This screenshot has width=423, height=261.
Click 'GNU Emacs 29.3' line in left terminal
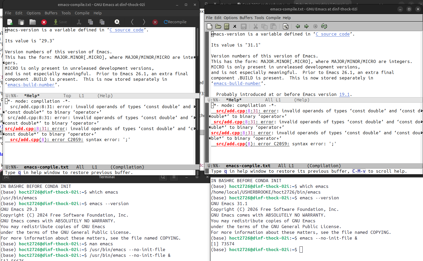(x=19, y=210)
